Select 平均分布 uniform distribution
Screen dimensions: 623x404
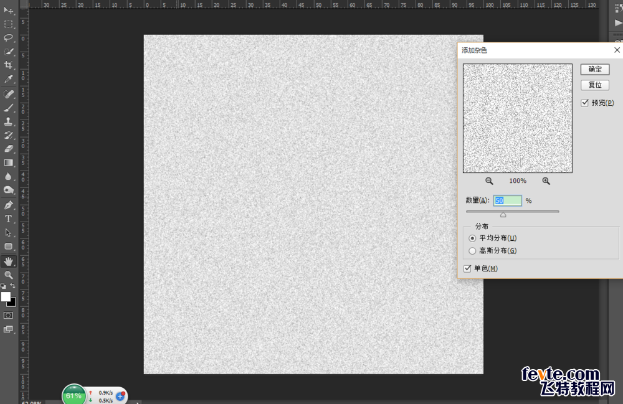[472, 238]
